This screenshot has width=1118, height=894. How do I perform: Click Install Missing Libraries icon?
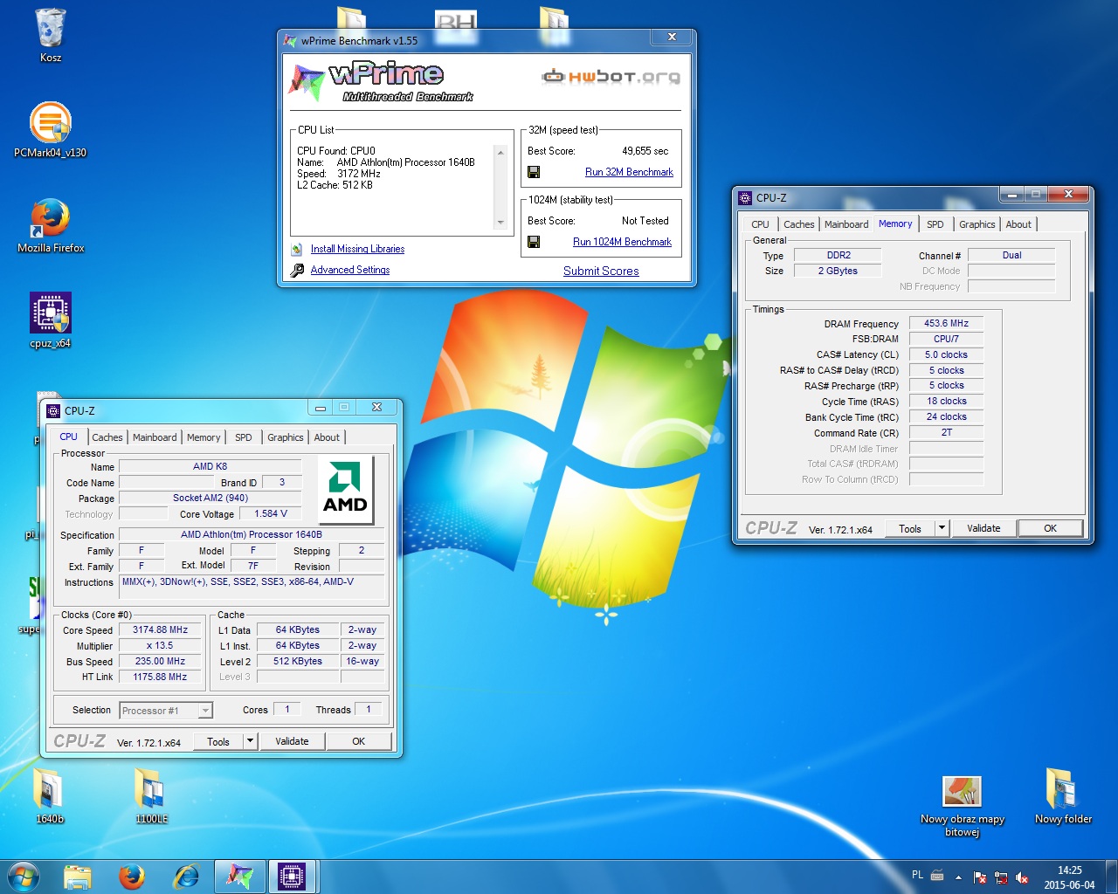[x=297, y=249]
